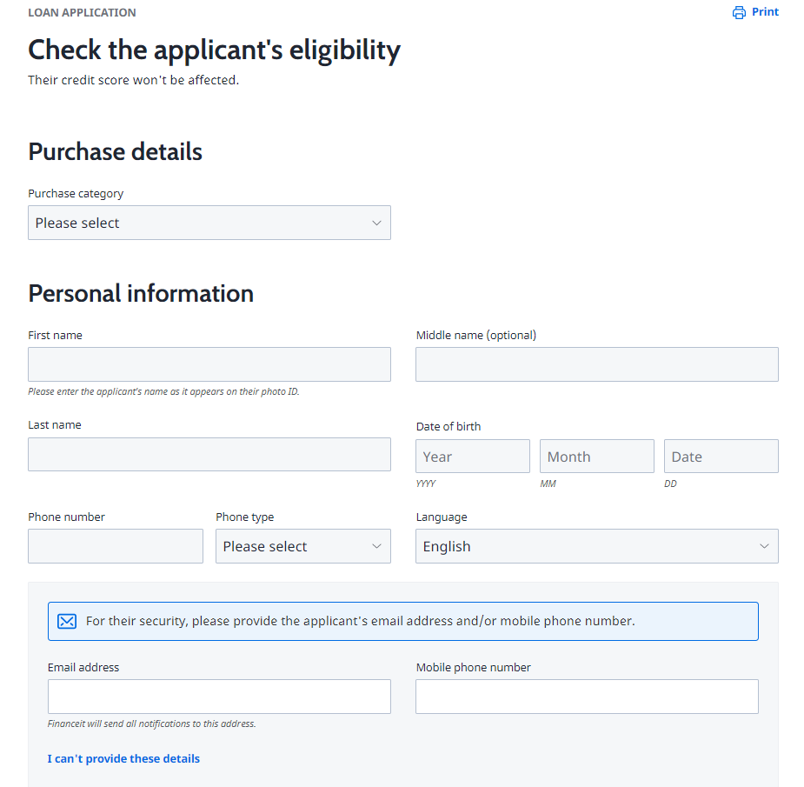Focus the Email address field
Viewport: 804px width, 787px height.
[219, 697]
